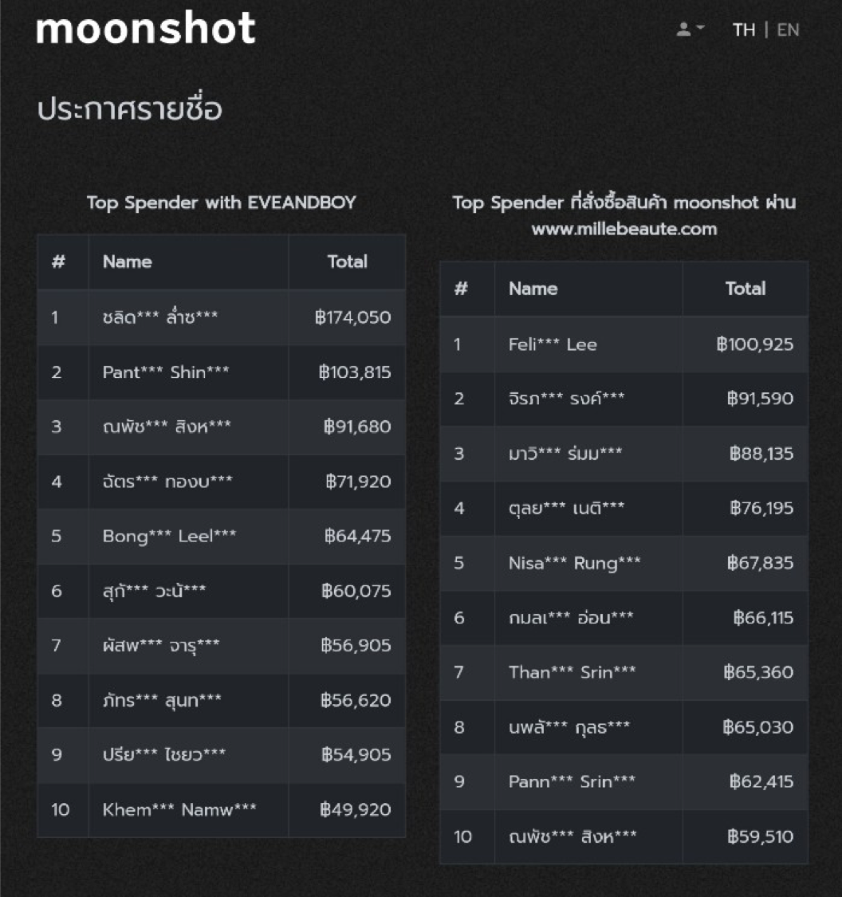Click Total header in millebeaute table
The image size is (842, 897).
[x=746, y=289]
